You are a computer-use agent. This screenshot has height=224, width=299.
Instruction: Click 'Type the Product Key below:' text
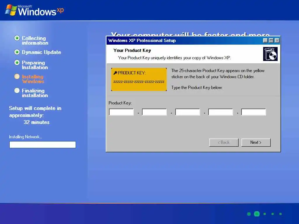[197, 87]
